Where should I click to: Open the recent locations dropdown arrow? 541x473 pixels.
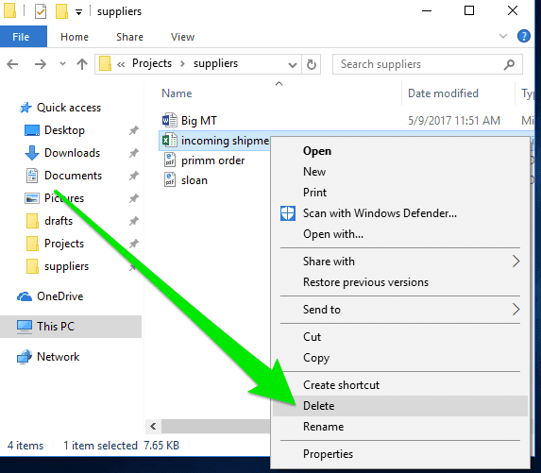[x=62, y=64]
